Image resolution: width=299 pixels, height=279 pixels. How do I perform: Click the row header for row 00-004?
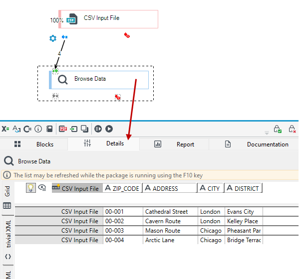tap(59, 240)
